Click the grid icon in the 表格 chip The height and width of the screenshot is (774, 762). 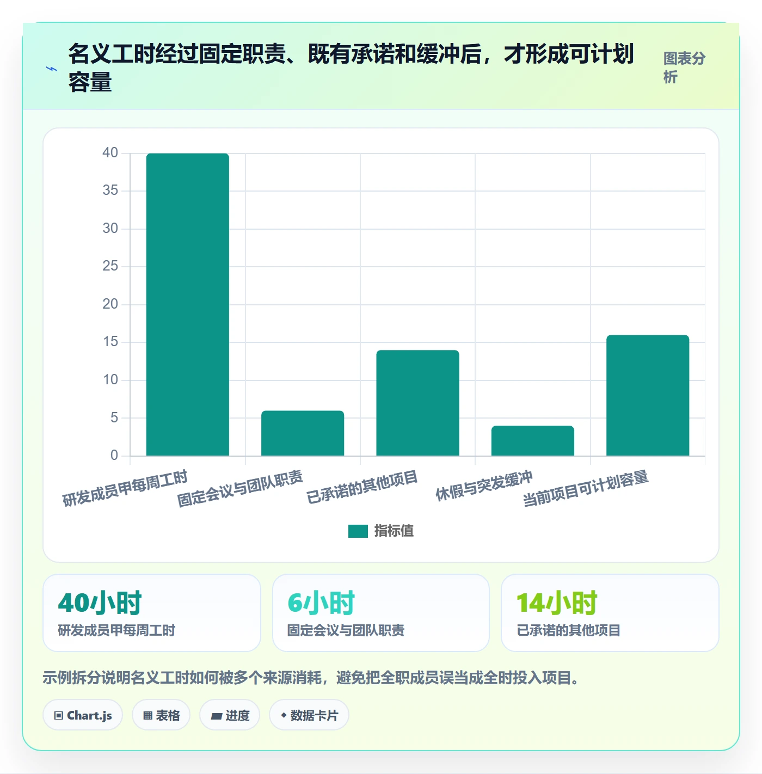click(x=148, y=716)
